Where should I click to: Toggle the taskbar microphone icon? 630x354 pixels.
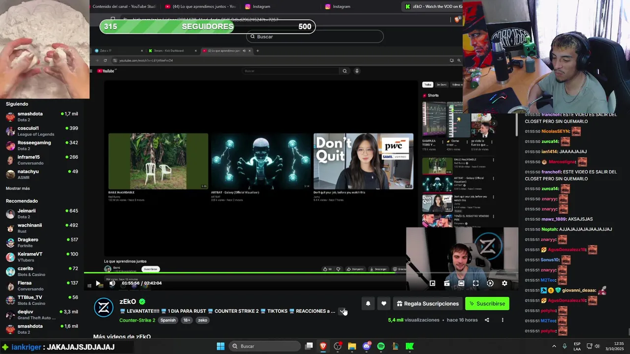565,346
